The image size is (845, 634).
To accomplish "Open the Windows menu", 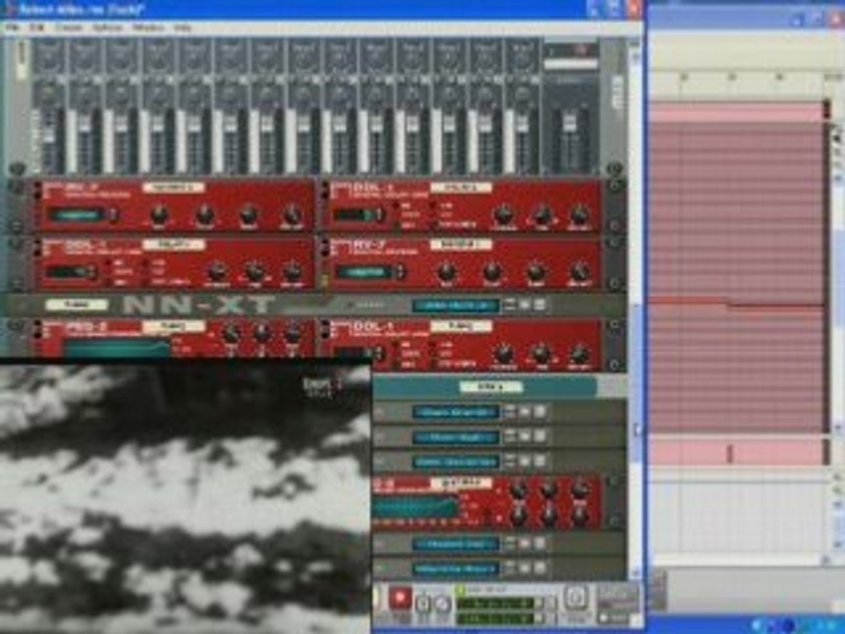I will point(148,27).
